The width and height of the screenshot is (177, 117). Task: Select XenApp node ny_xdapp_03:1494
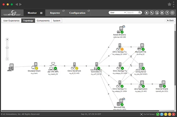(x=120, y=66)
